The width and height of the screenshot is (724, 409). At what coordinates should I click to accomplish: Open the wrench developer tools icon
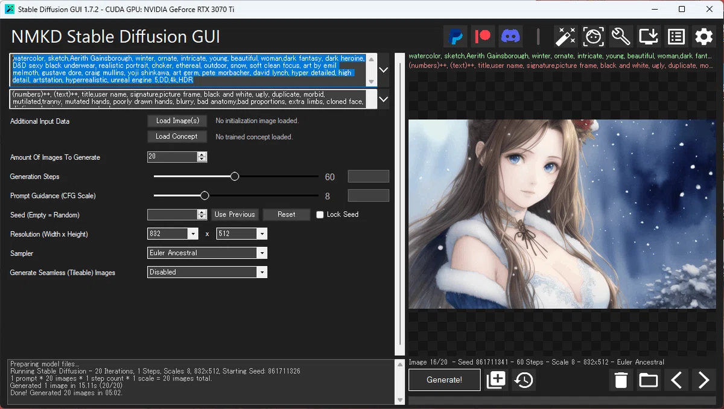[x=621, y=37]
